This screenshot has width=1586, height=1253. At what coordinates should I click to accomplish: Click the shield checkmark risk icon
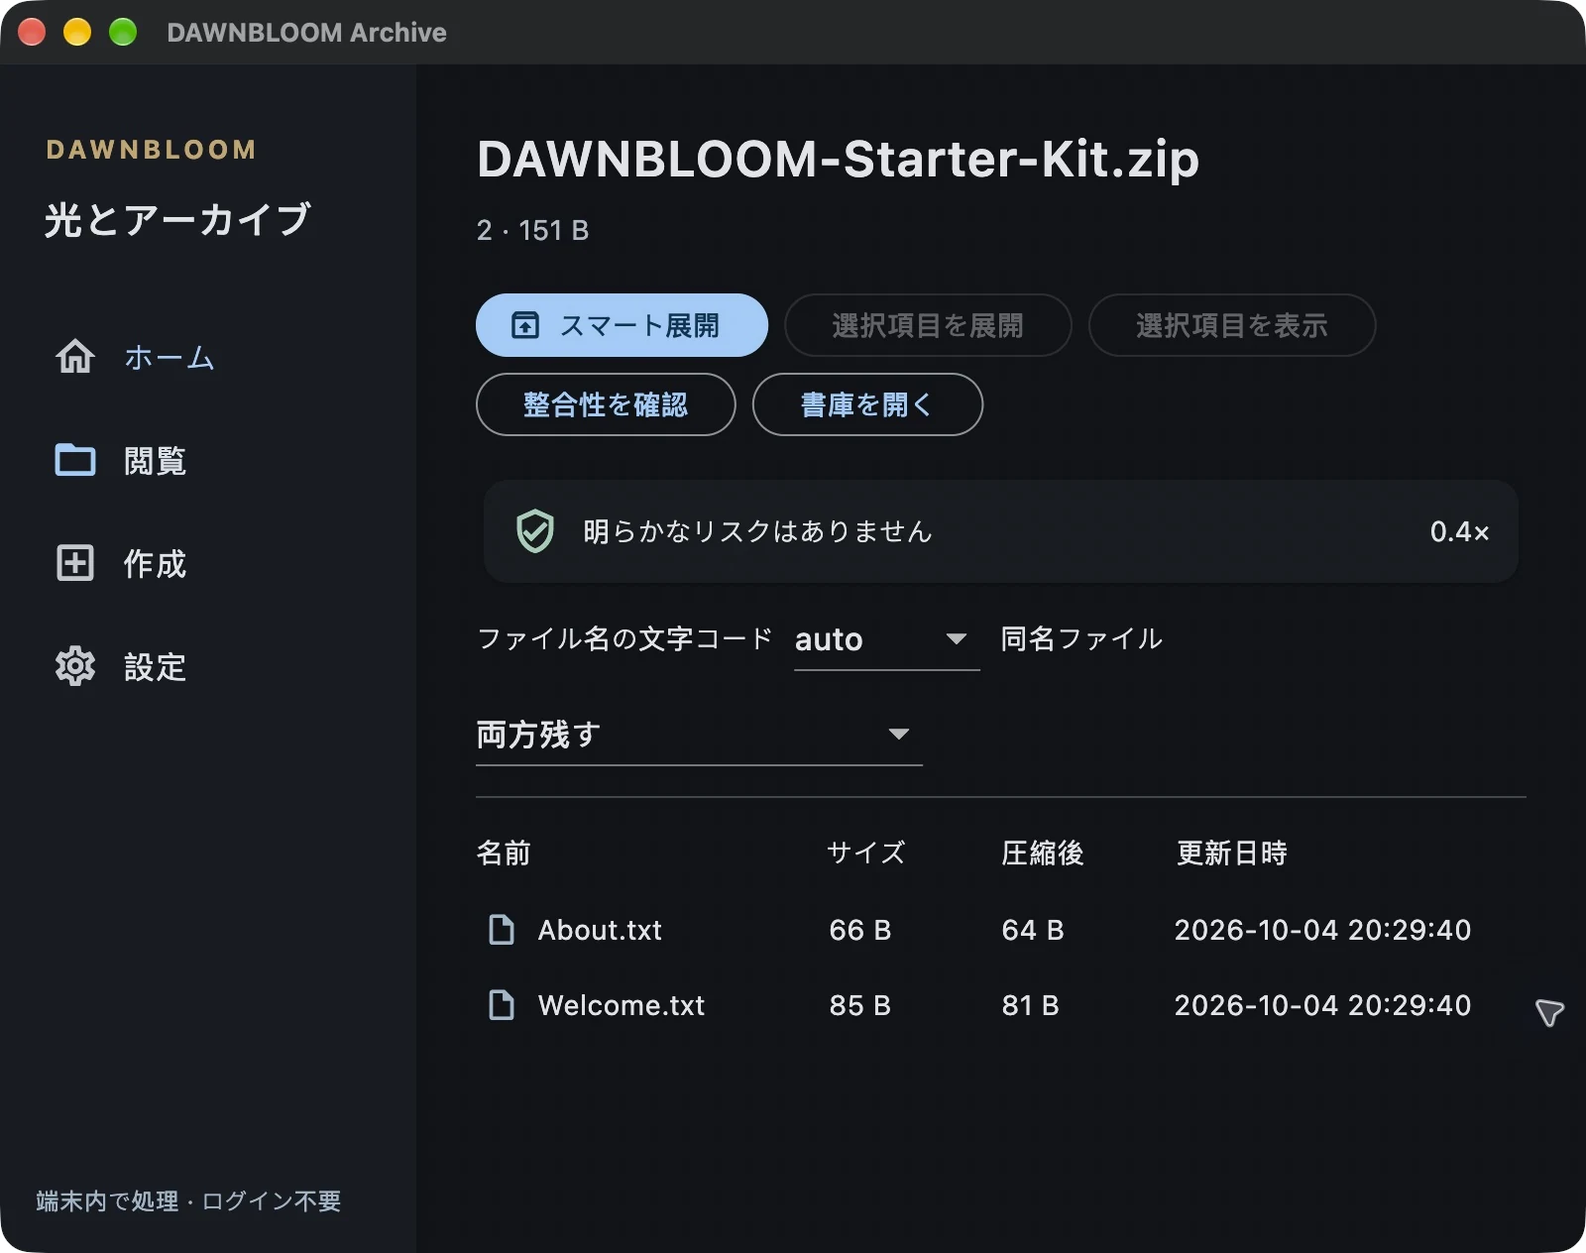pos(535,531)
